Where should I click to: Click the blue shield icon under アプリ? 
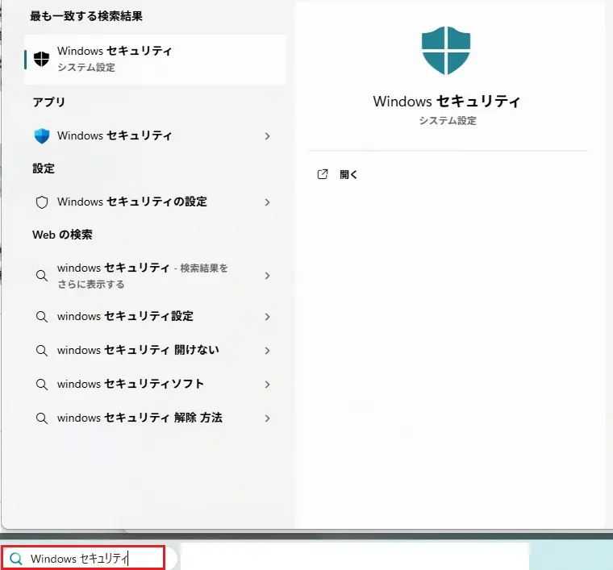pos(42,136)
